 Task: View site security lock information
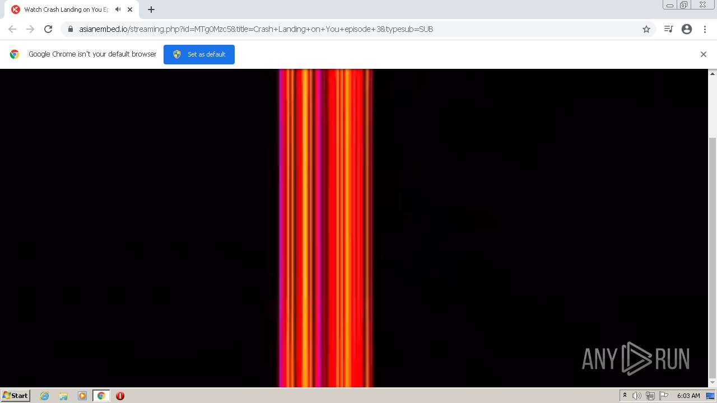tap(71, 29)
